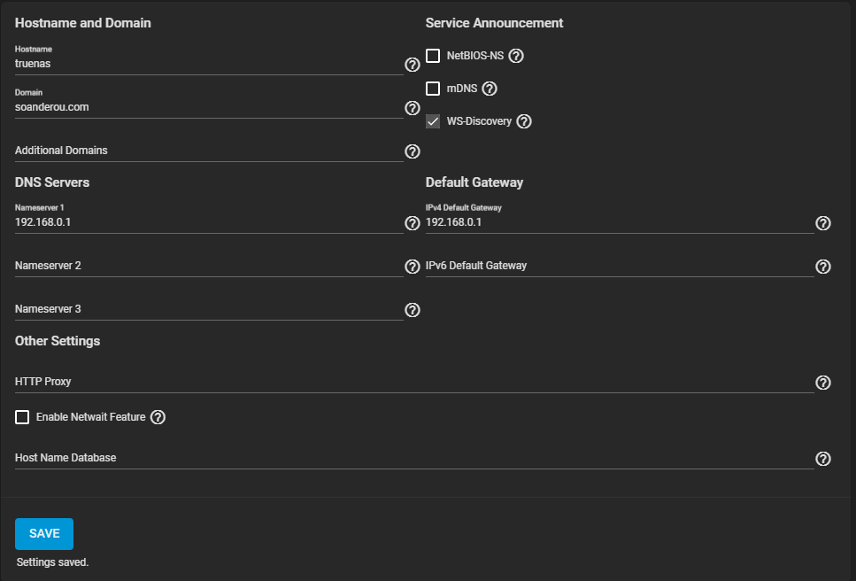The height and width of the screenshot is (581, 856).
Task: Click the help icon next to Hostname
Action: [412, 65]
